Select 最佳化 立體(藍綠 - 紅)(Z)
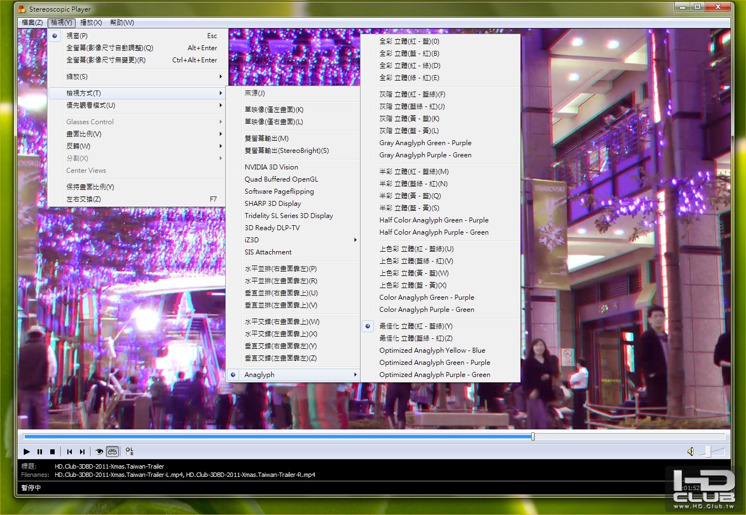This screenshot has width=746, height=515. pyautogui.click(x=441, y=338)
